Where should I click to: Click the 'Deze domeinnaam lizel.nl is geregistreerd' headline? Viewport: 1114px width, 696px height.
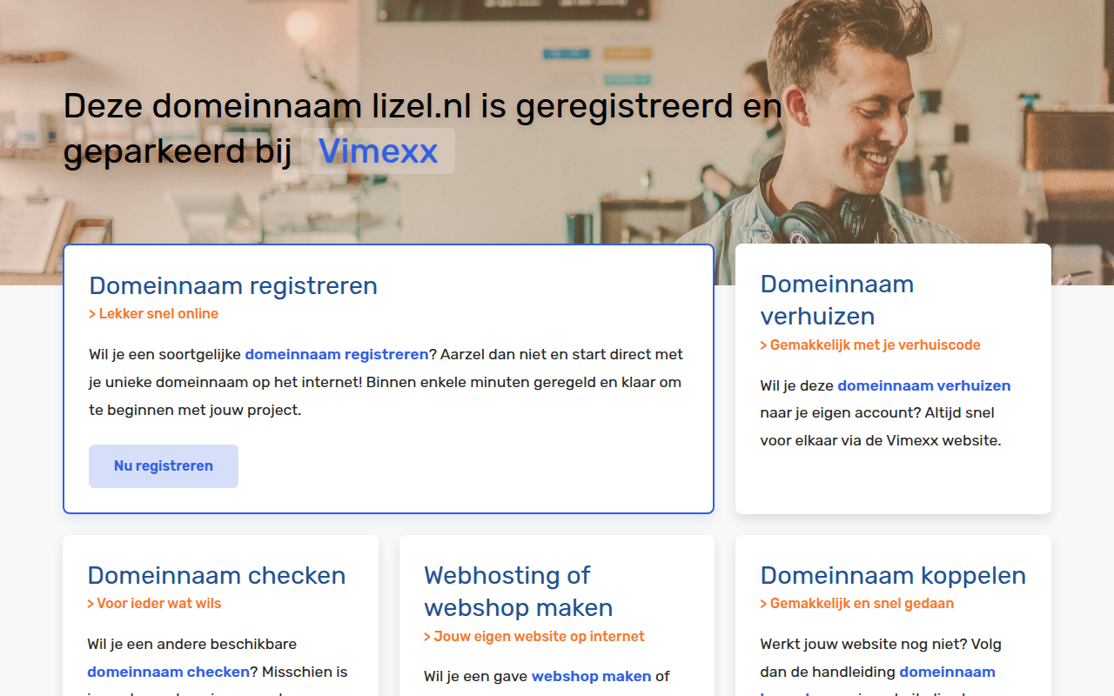point(423,129)
